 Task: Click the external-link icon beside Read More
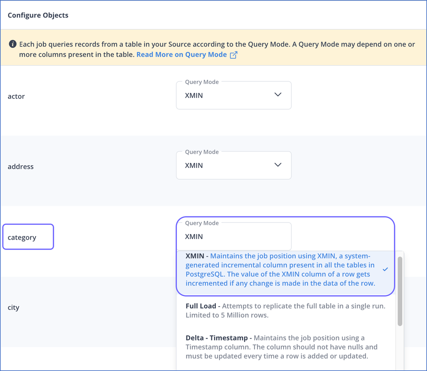point(233,55)
